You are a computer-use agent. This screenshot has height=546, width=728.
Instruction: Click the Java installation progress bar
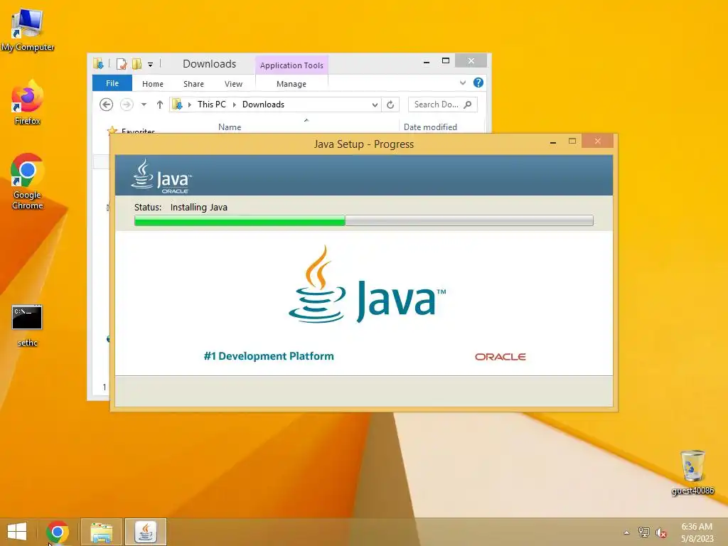(363, 220)
